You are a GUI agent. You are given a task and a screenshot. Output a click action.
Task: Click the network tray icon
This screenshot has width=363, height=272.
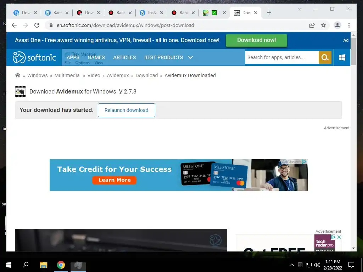(309, 265)
